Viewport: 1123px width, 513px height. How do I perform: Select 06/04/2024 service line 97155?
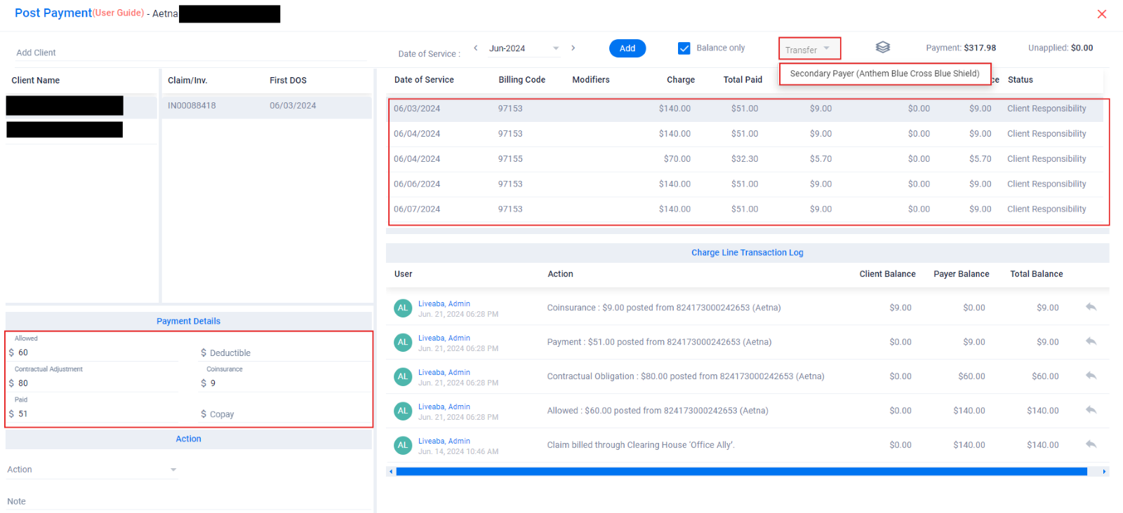pyautogui.click(x=745, y=159)
